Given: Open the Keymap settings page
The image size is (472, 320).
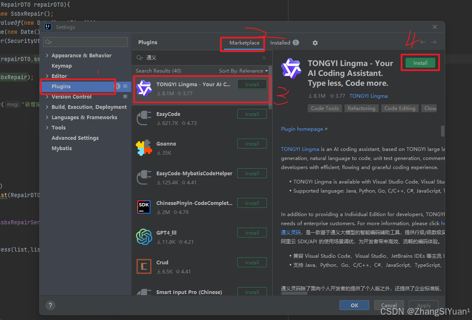Looking at the screenshot, I should click(x=61, y=66).
